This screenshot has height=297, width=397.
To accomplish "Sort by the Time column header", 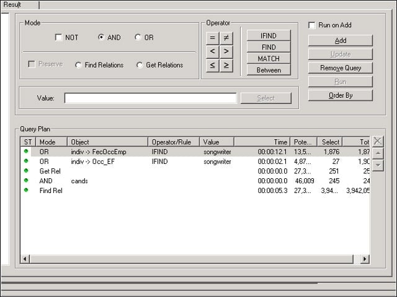I will tap(262, 142).
